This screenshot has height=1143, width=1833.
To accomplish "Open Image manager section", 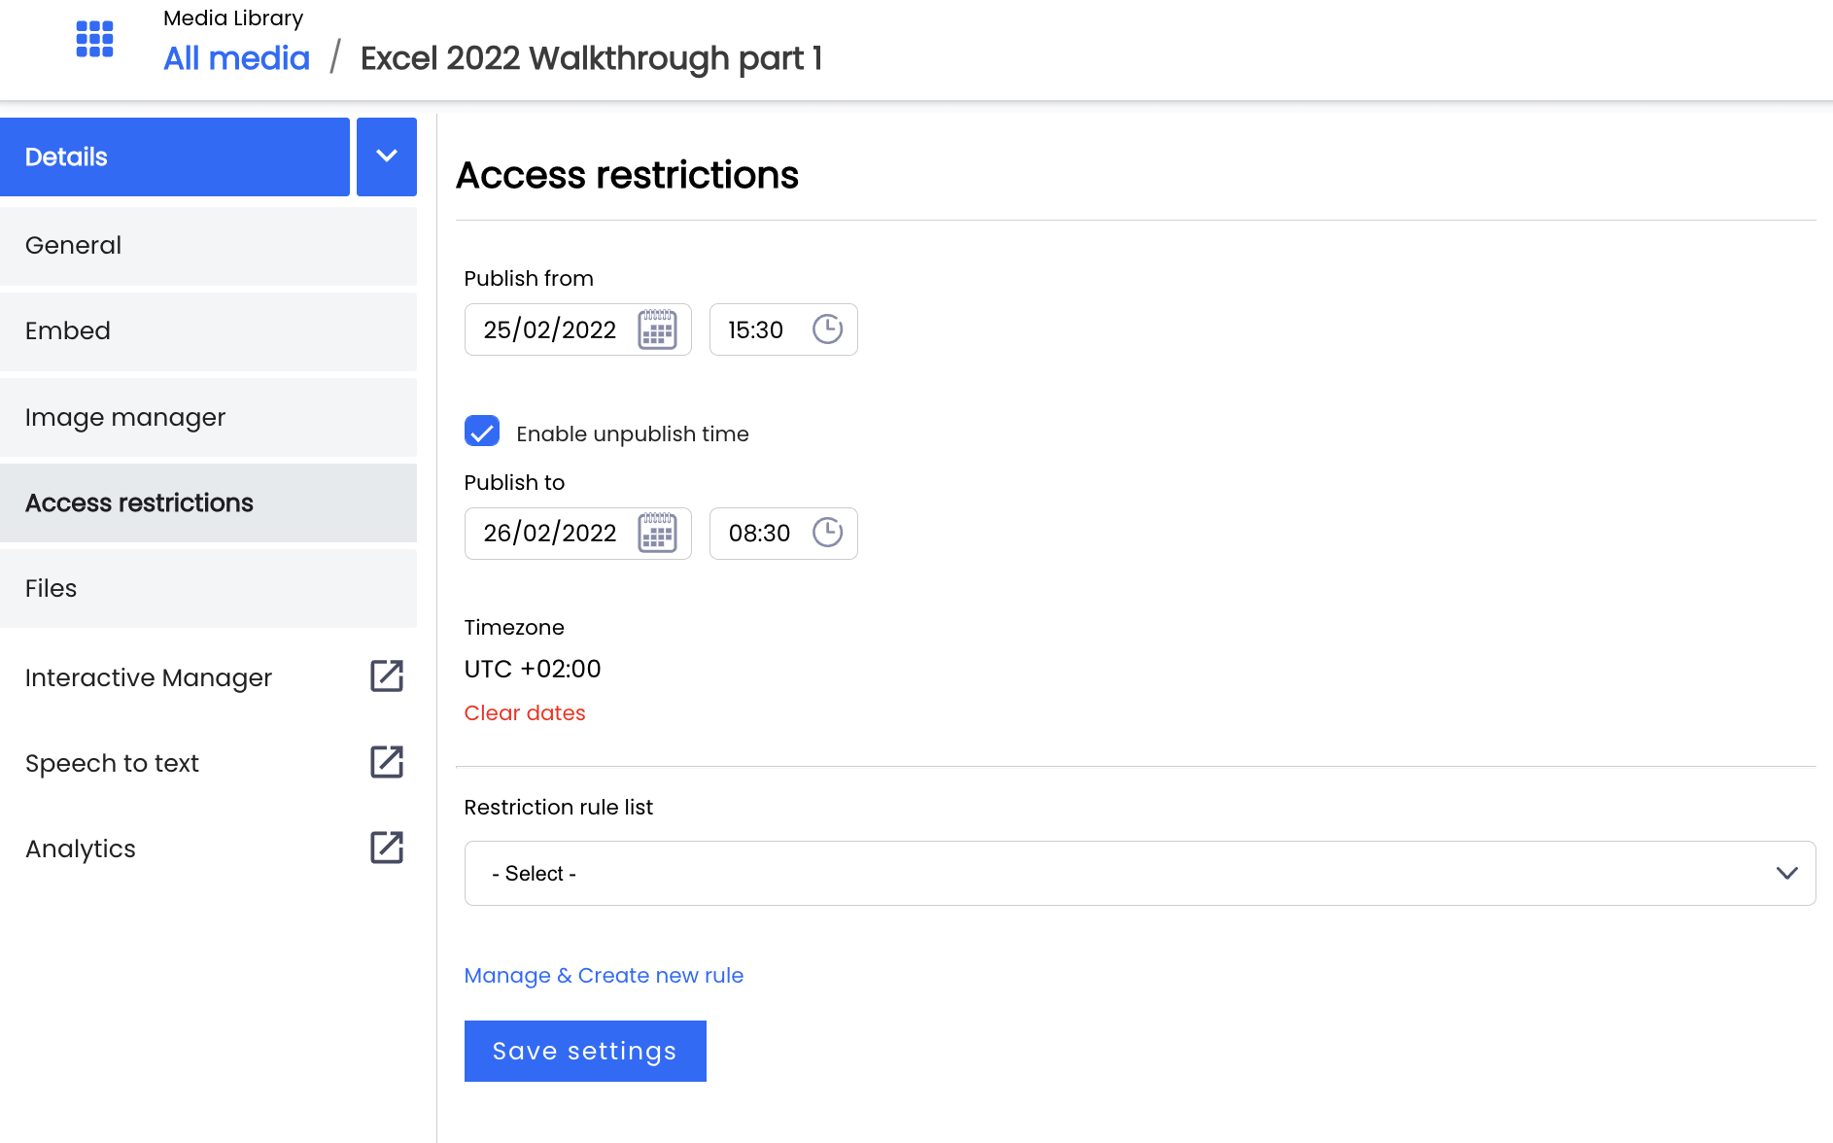I will [x=208, y=417].
